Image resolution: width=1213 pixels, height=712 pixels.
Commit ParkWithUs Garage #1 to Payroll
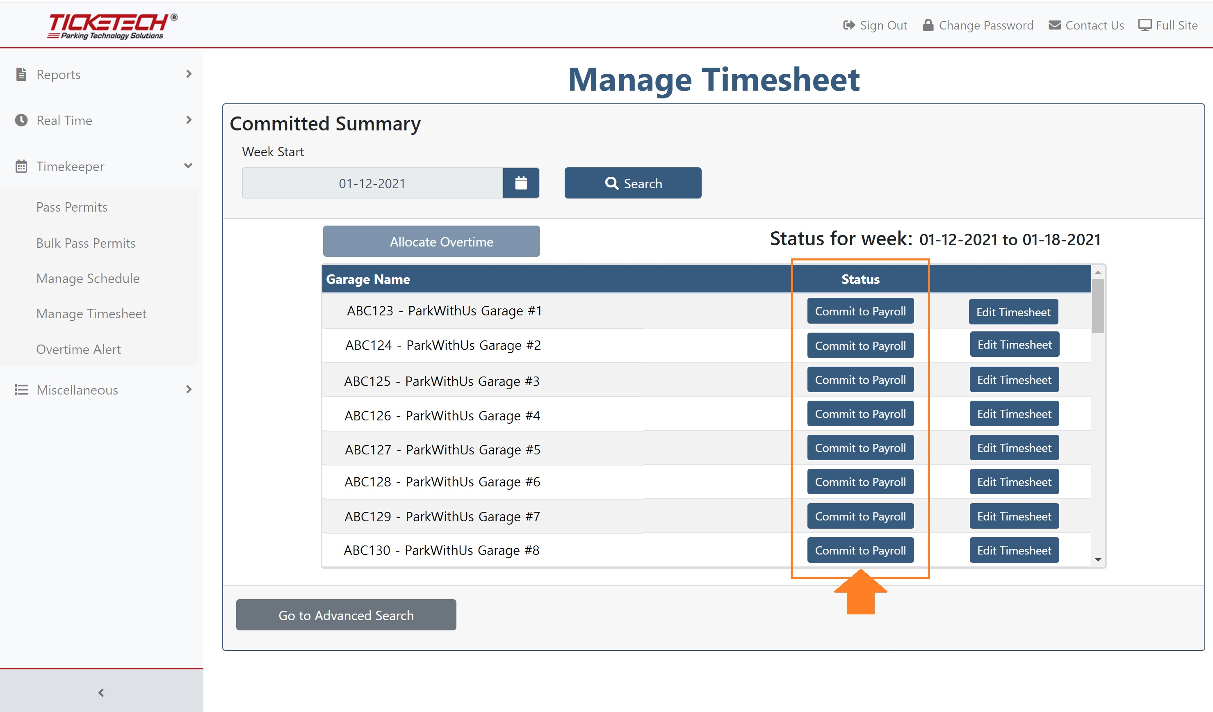click(860, 311)
